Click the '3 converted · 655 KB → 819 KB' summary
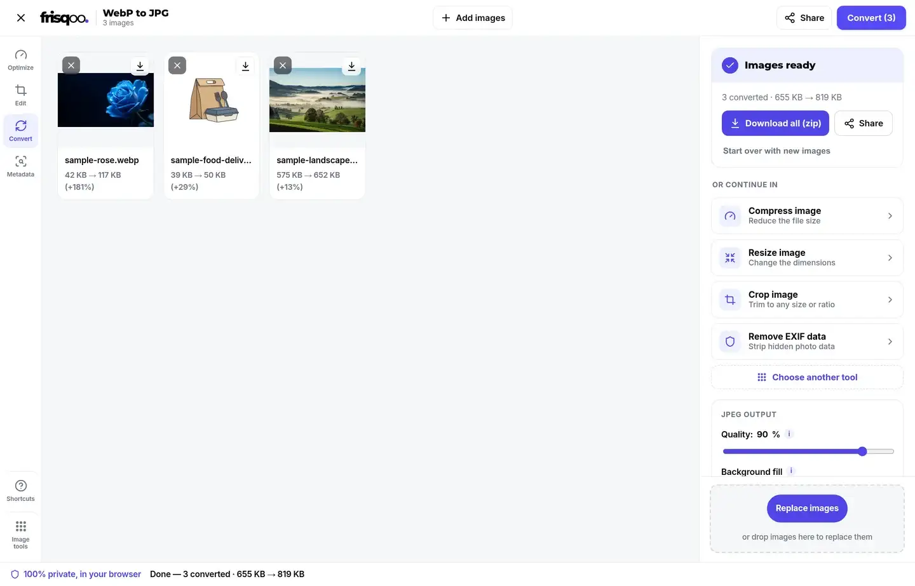This screenshot has height=586, width=915. [782, 97]
